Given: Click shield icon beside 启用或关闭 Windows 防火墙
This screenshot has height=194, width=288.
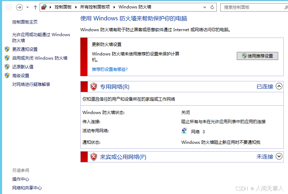Looking at the screenshot, I should coord(7,58).
